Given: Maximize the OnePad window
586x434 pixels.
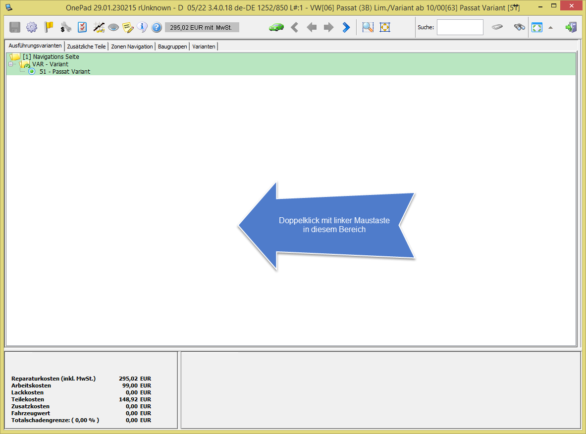Looking at the screenshot, I should [x=554, y=5].
